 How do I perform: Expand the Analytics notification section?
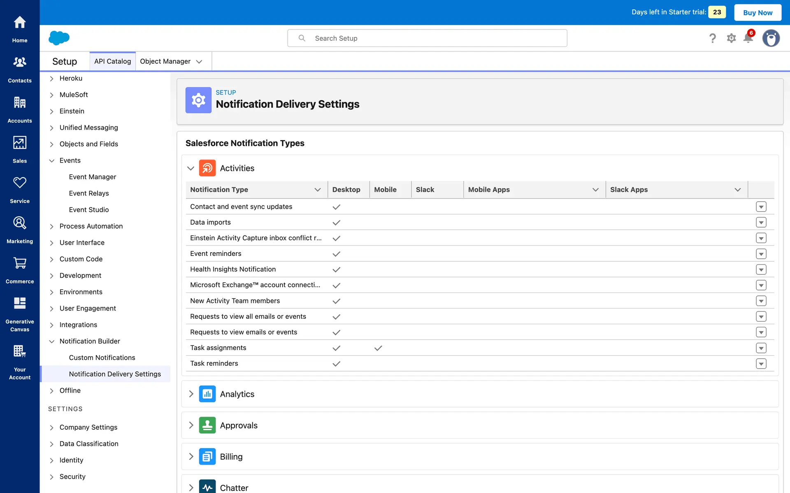coord(191,394)
